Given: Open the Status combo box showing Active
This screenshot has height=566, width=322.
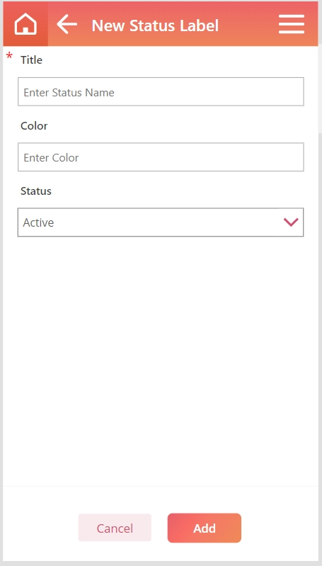Looking at the screenshot, I should pos(161,222).
